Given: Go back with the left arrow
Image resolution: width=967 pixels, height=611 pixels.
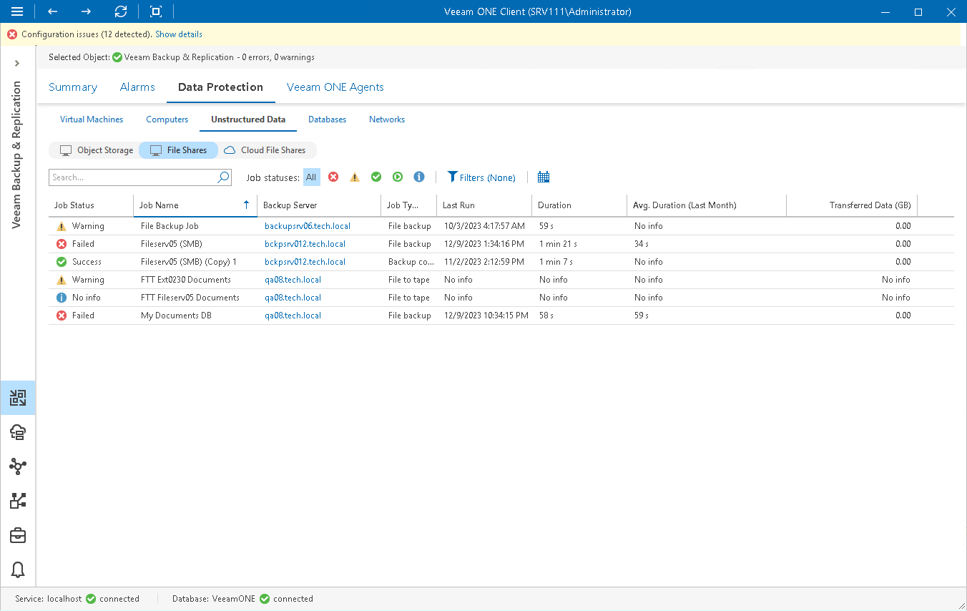Looking at the screenshot, I should 52,11.
